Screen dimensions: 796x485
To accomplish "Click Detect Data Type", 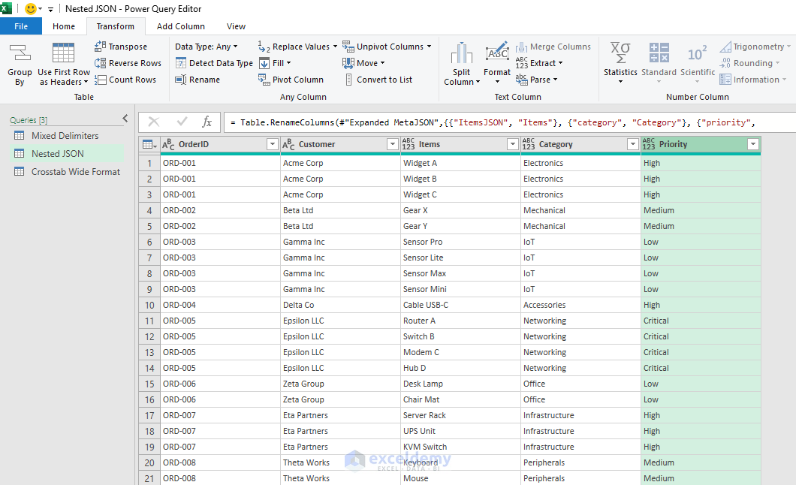I will (x=214, y=63).
